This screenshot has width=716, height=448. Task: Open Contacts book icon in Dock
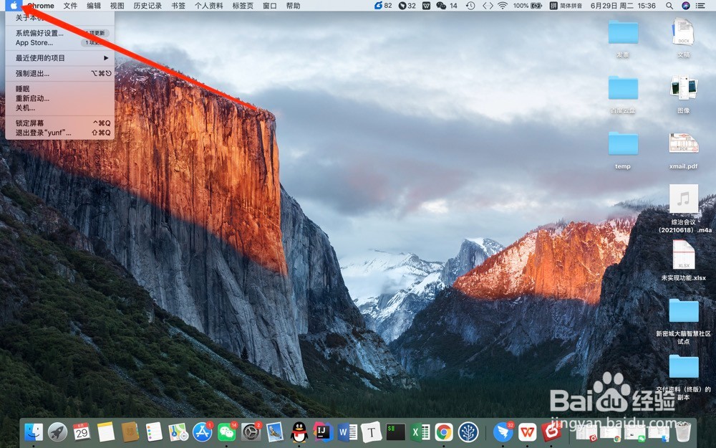point(130,432)
